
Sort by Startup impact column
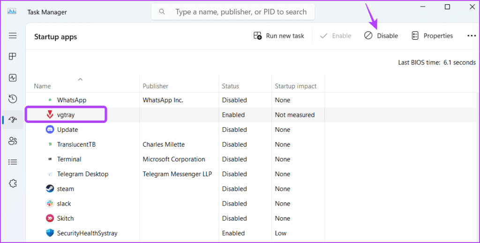(296, 86)
